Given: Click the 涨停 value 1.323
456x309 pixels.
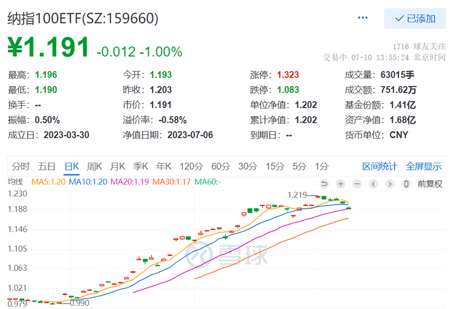Looking at the screenshot, I should (x=288, y=75).
